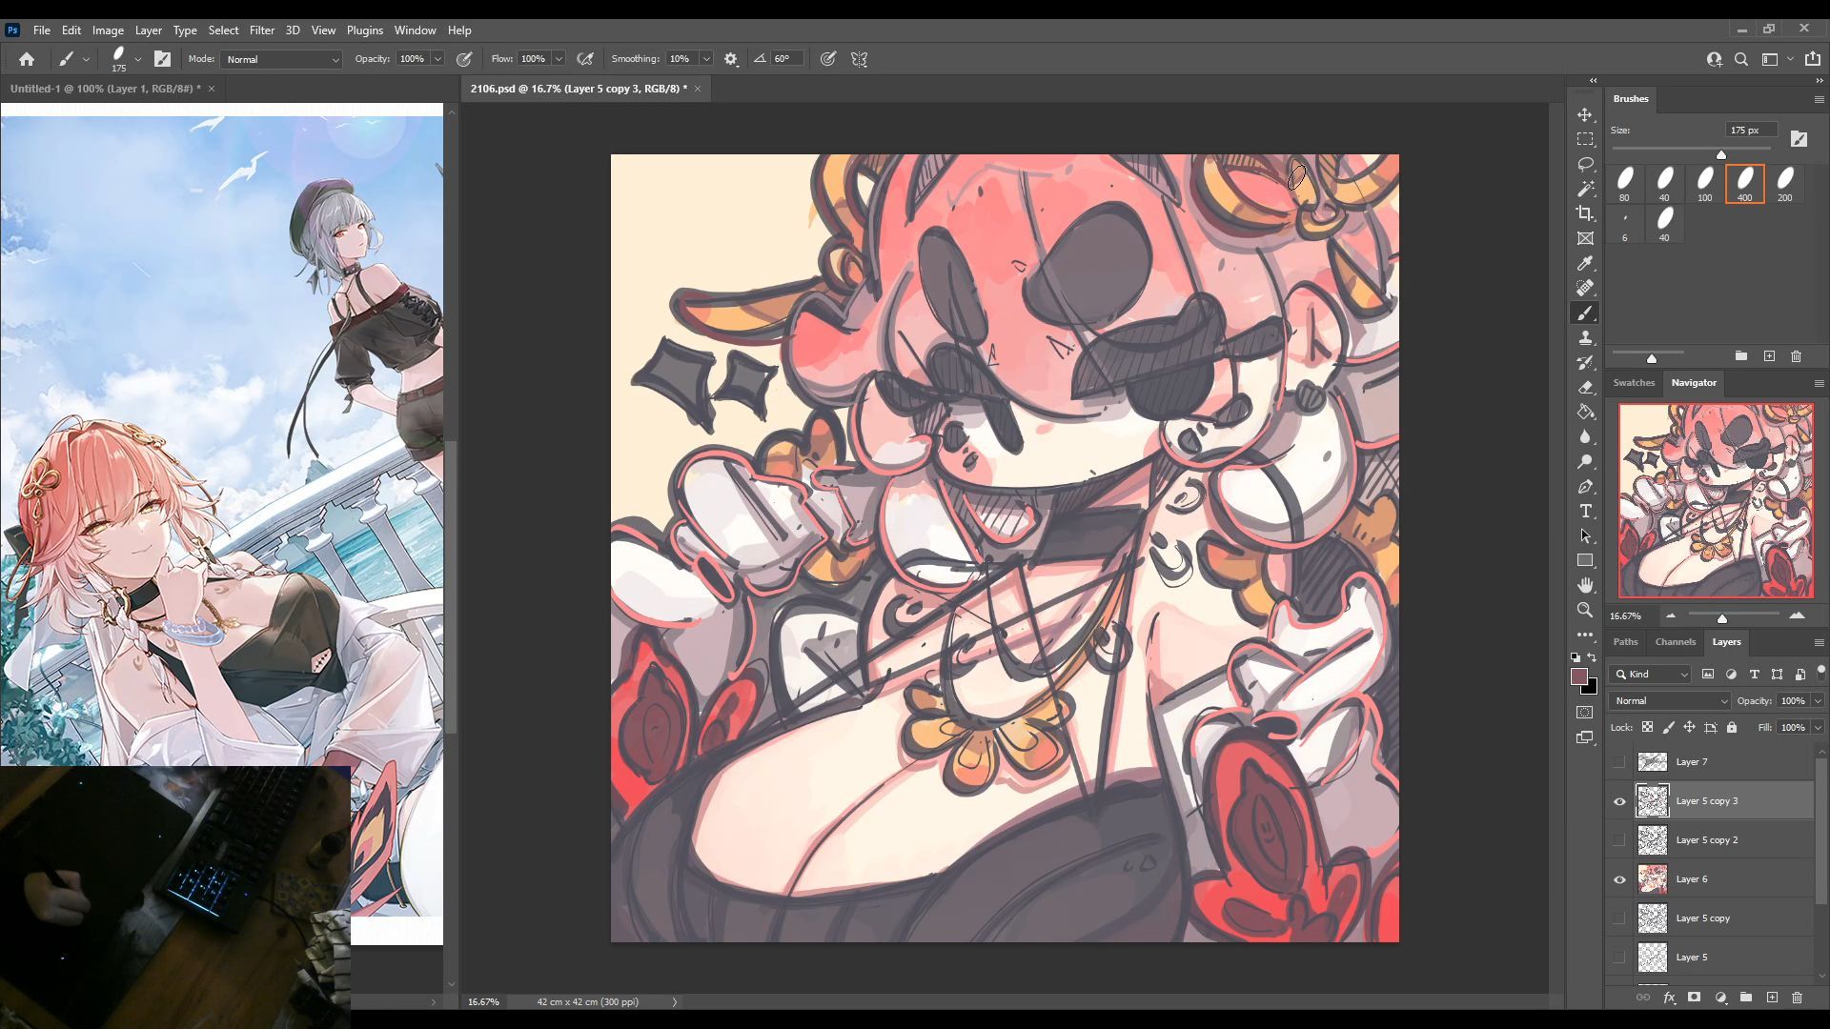Select the Eyedropper tool
This screenshot has height=1029, width=1830.
[x=1585, y=263]
